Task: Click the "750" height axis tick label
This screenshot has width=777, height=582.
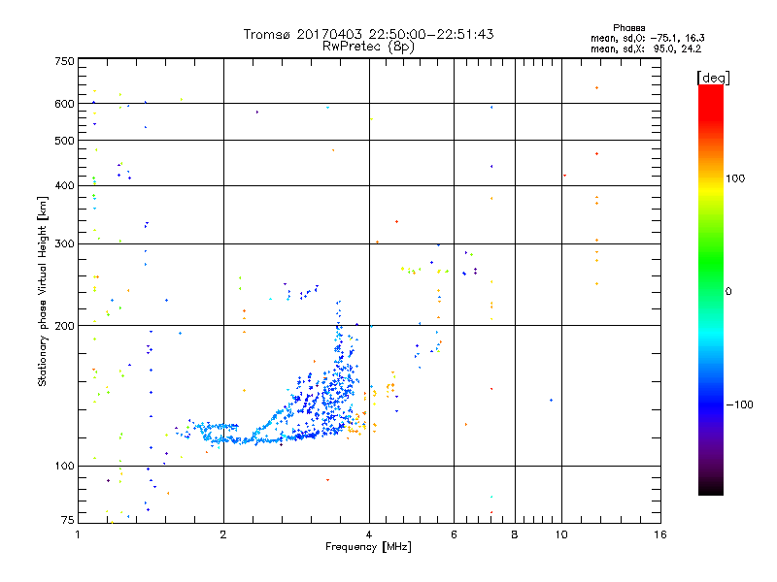Action: click(64, 61)
